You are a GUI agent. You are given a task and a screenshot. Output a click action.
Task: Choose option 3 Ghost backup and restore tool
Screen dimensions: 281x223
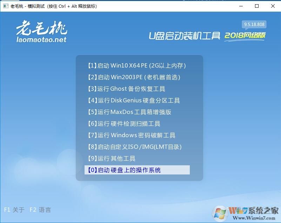coord(127,89)
